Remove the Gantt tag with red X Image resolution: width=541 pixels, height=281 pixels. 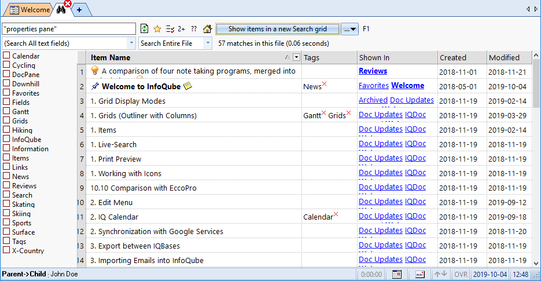[323, 112]
